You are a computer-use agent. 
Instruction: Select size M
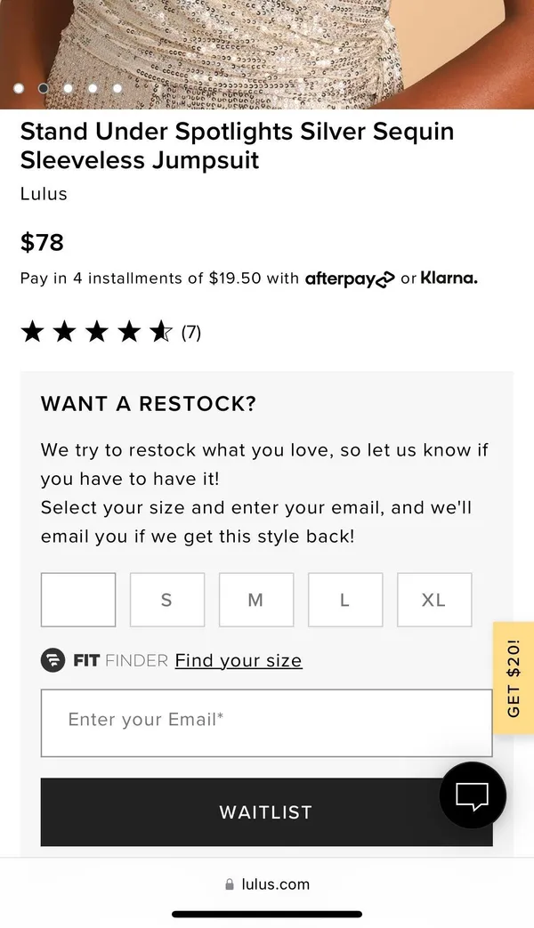tap(256, 600)
